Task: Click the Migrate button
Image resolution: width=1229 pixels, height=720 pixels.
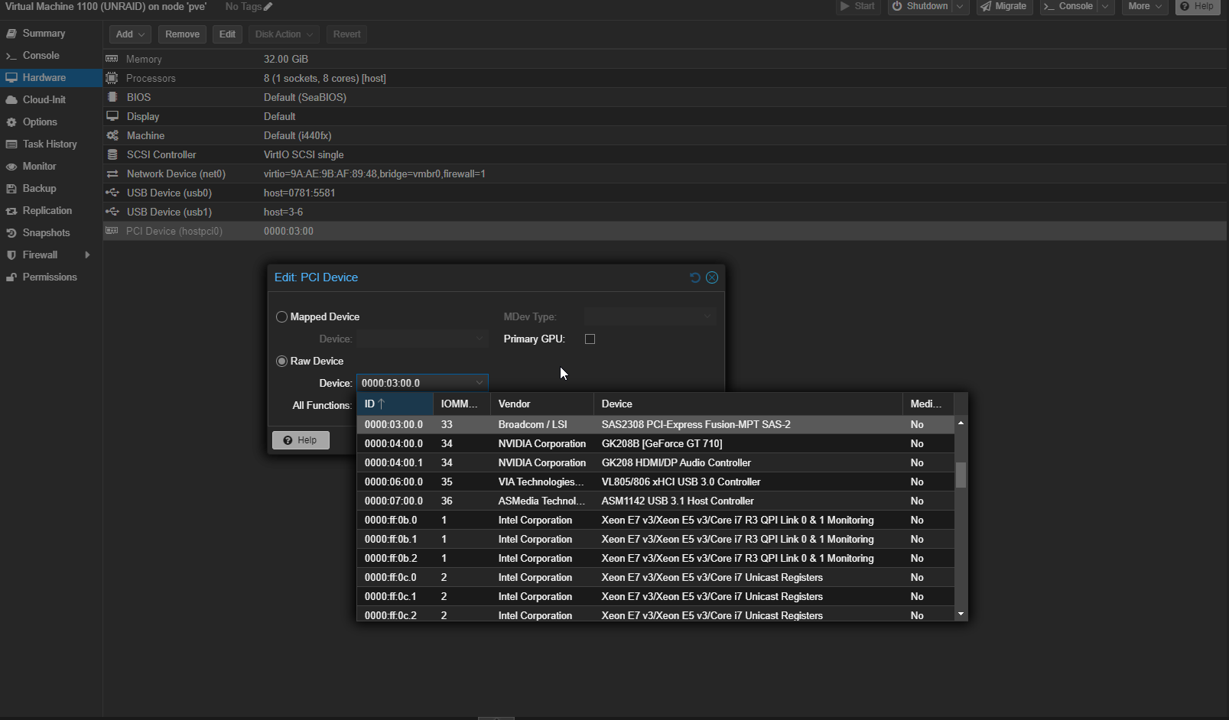Action: (x=1004, y=6)
